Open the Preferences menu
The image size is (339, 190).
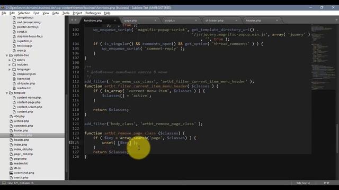[x=93, y=13]
